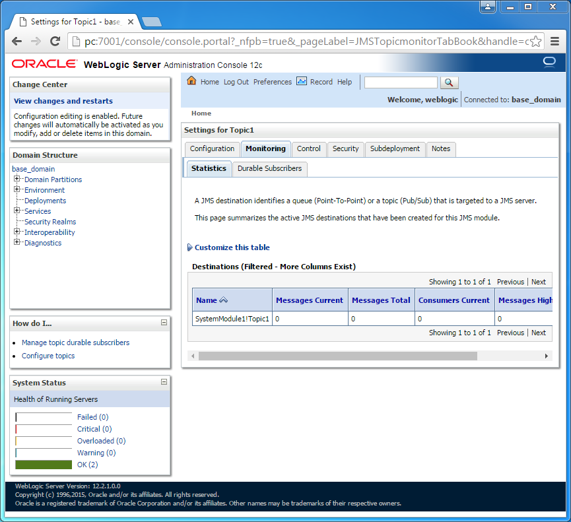Click the Home house icon in toolbar
The height and width of the screenshot is (522, 571).
pos(191,81)
